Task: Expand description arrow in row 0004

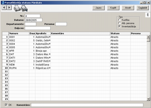Action: point(50,44)
